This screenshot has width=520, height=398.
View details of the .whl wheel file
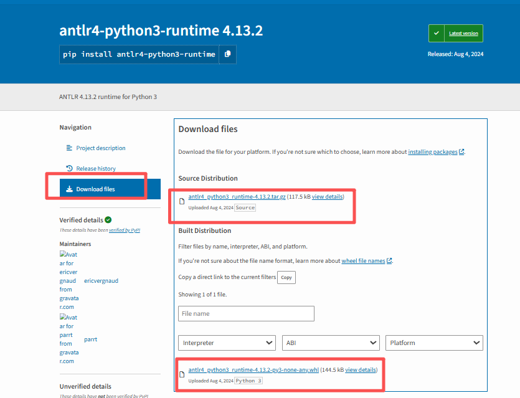361,370
